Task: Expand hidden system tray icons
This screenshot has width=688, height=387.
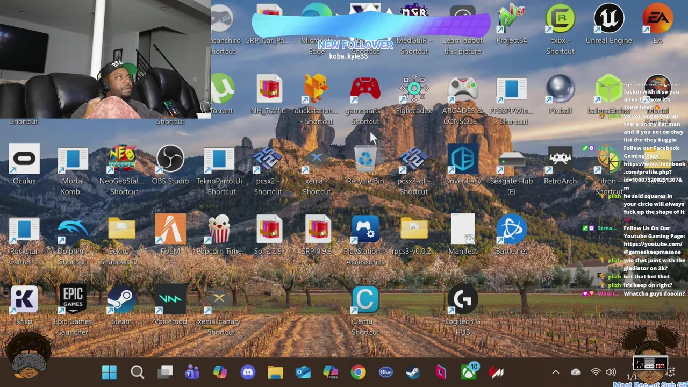Action: point(556,372)
